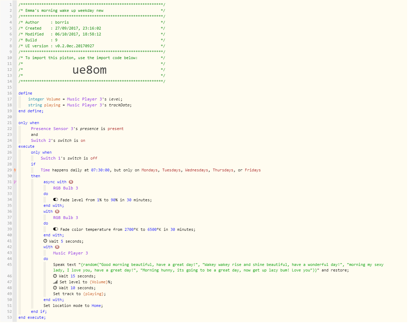The height and width of the screenshot is (325, 410).
Task: Click 'Mondays' in the schedule condition
Action: 150,170
